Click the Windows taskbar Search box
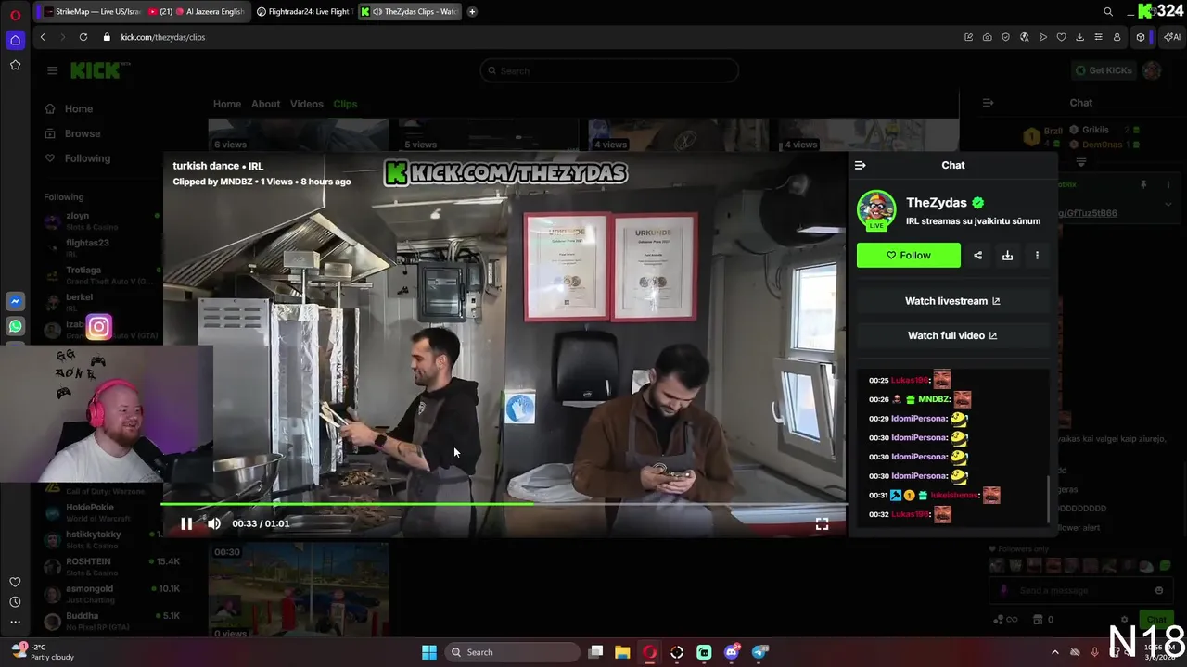This screenshot has height=667, width=1187. tap(513, 652)
